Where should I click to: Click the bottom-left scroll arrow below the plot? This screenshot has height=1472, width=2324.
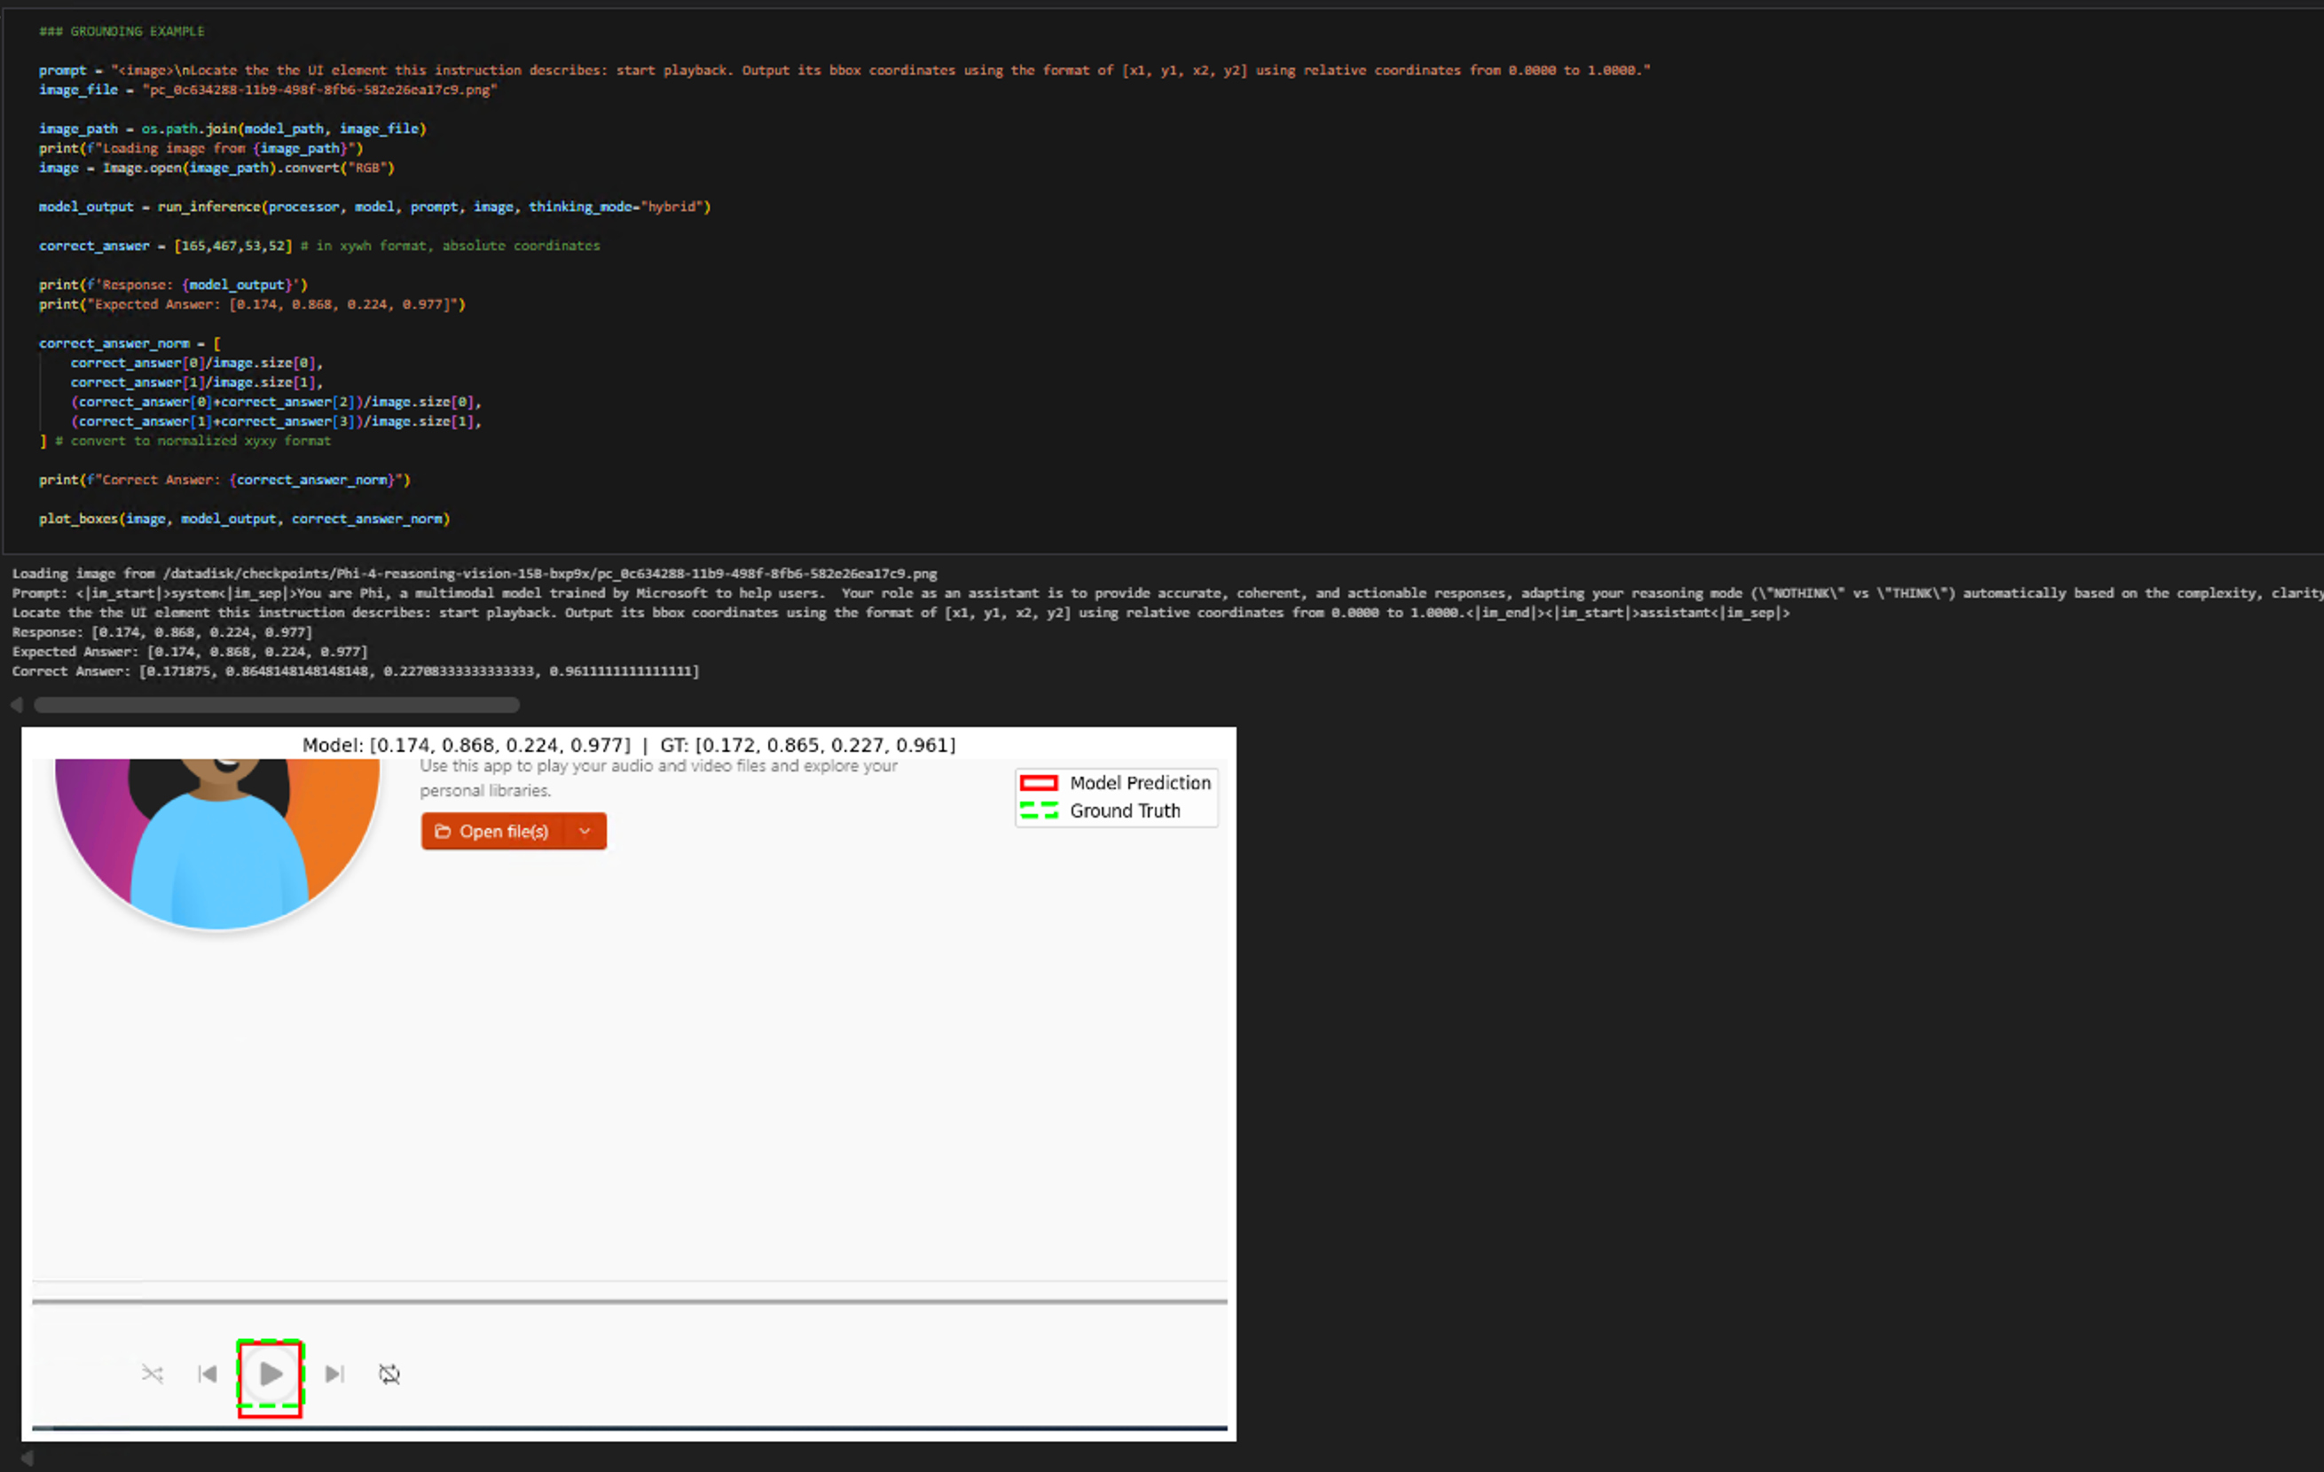(x=27, y=1458)
